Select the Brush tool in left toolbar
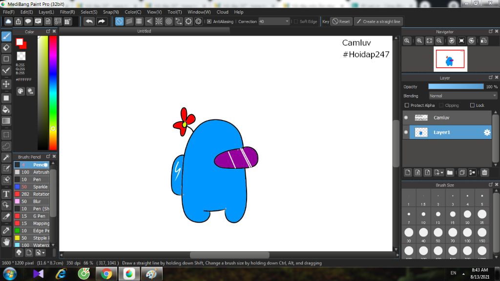 point(6,36)
